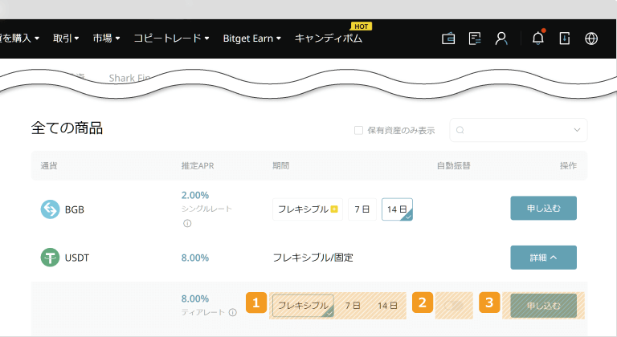Select BGB 7日 period option
The width and height of the screenshot is (617, 337).
[362, 209]
